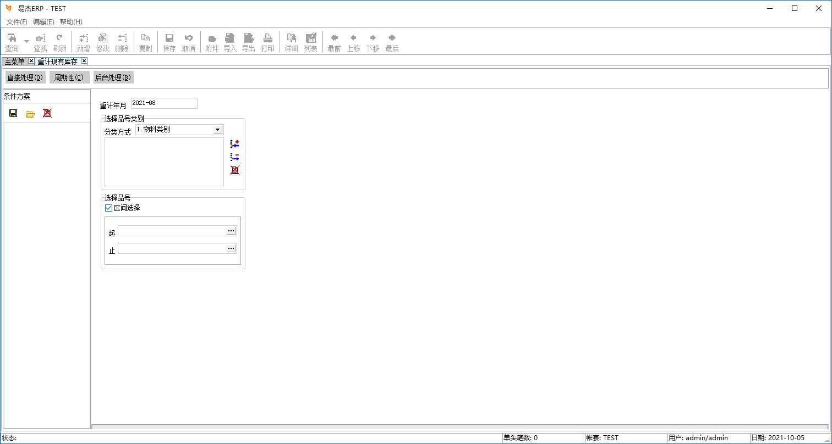Close the 重计现有库存 tab
This screenshot has height=444, width=832.
tap(84, 61)
